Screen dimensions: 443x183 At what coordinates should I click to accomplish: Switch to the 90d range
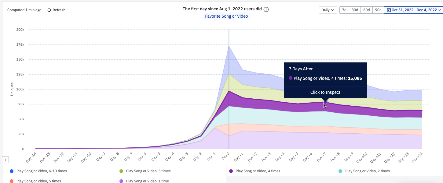[378, 10]
